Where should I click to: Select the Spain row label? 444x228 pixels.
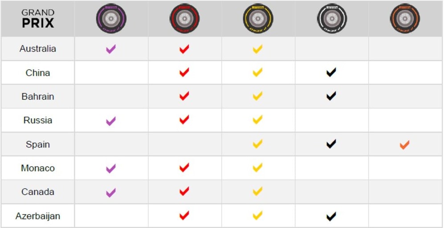[38, 144]
